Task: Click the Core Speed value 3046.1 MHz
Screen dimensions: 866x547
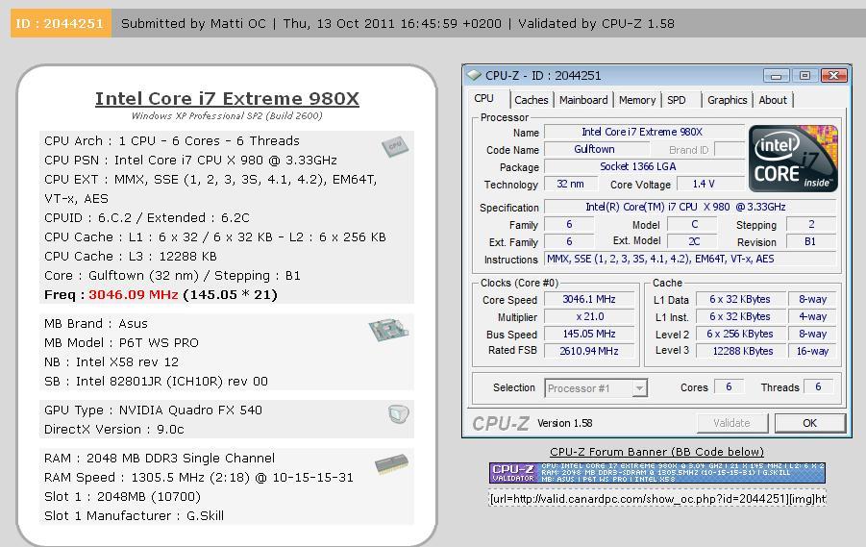Action: pyautogui.click(x=589, y=299)
